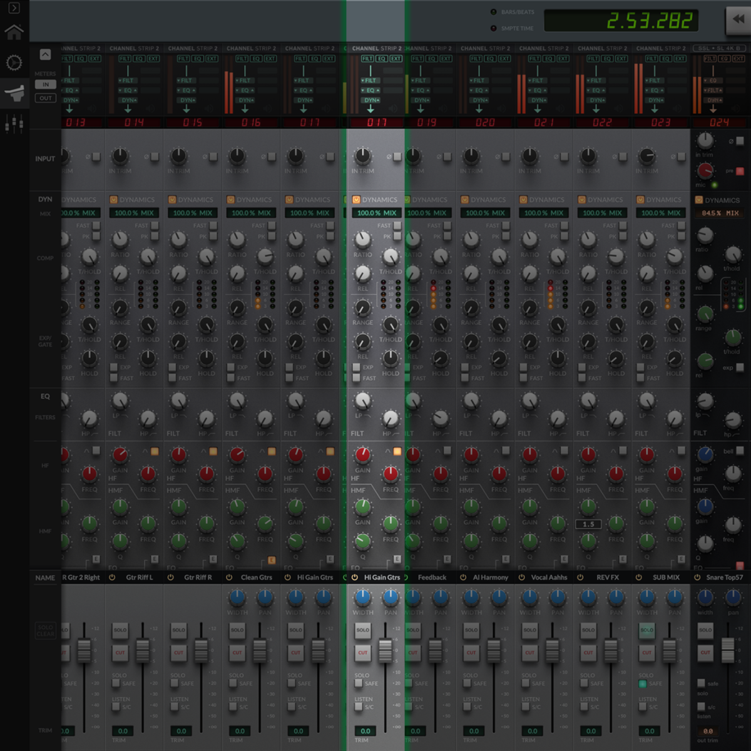Screen dimensions: 751x751
Task: Open the faders view icon in sidebar
Action: (x=14, y=124)
